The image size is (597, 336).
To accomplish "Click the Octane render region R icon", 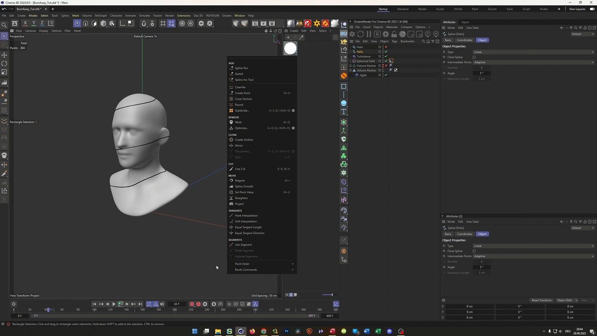I will [x=377, y=34].
